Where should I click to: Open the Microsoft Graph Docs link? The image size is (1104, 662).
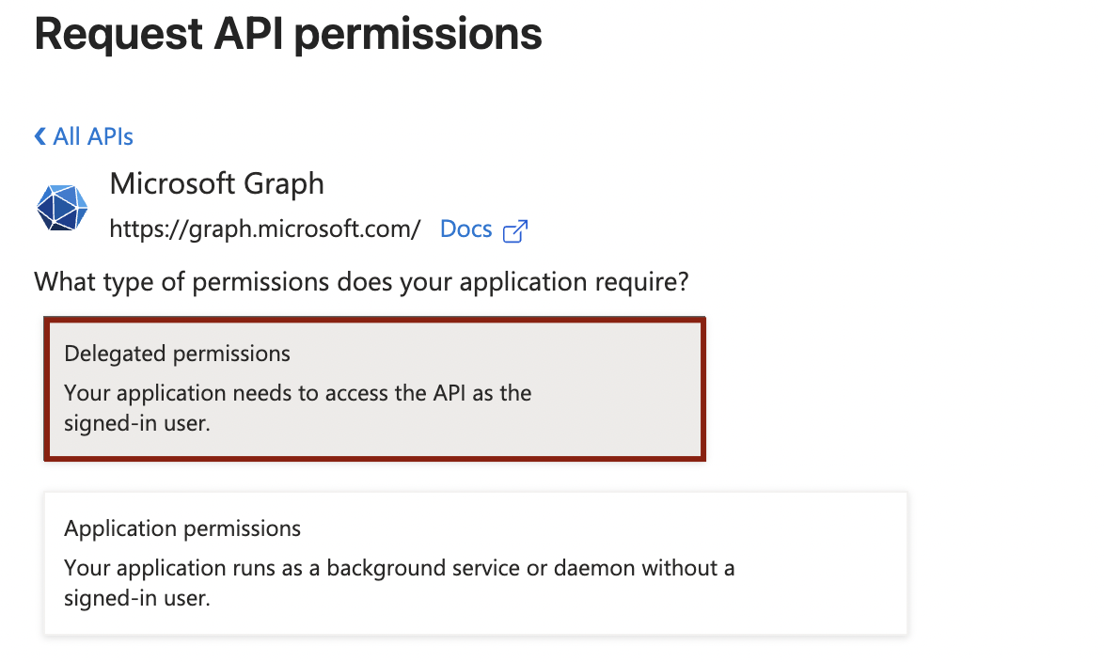point(465,229)
